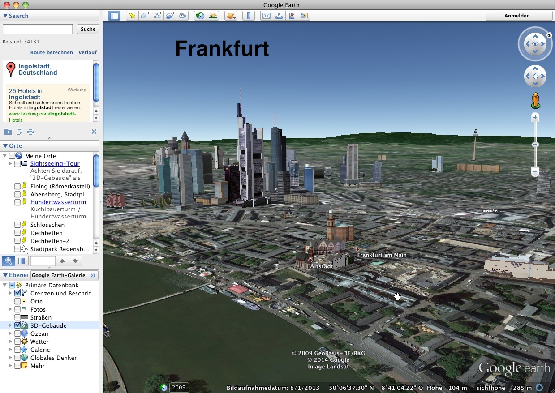The height and width of the screenshot is (393, 555).
Task: Click the copy to clipboard icon in search panel
Action: click(19, 132)
